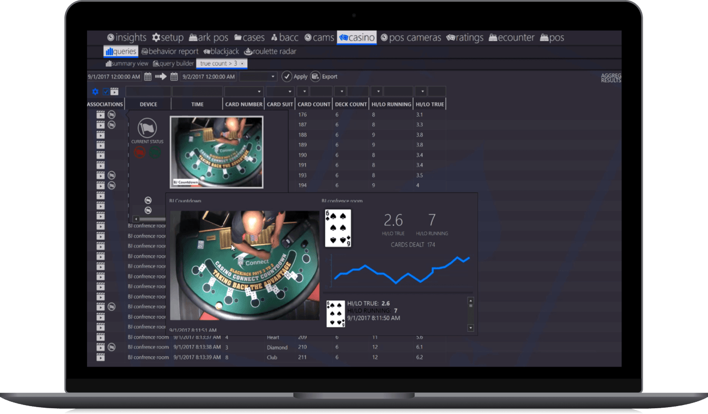Click the large flag above Current Status
Image resolution: width=708 pixels, height=414 pixels.
(x=147, y=128)
